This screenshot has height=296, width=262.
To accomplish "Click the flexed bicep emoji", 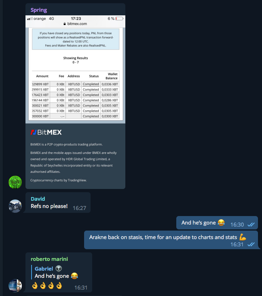I will [243, 237].
